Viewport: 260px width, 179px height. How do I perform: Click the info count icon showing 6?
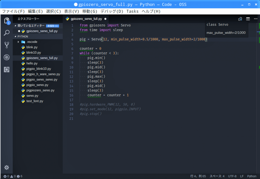tap(18, 176)
